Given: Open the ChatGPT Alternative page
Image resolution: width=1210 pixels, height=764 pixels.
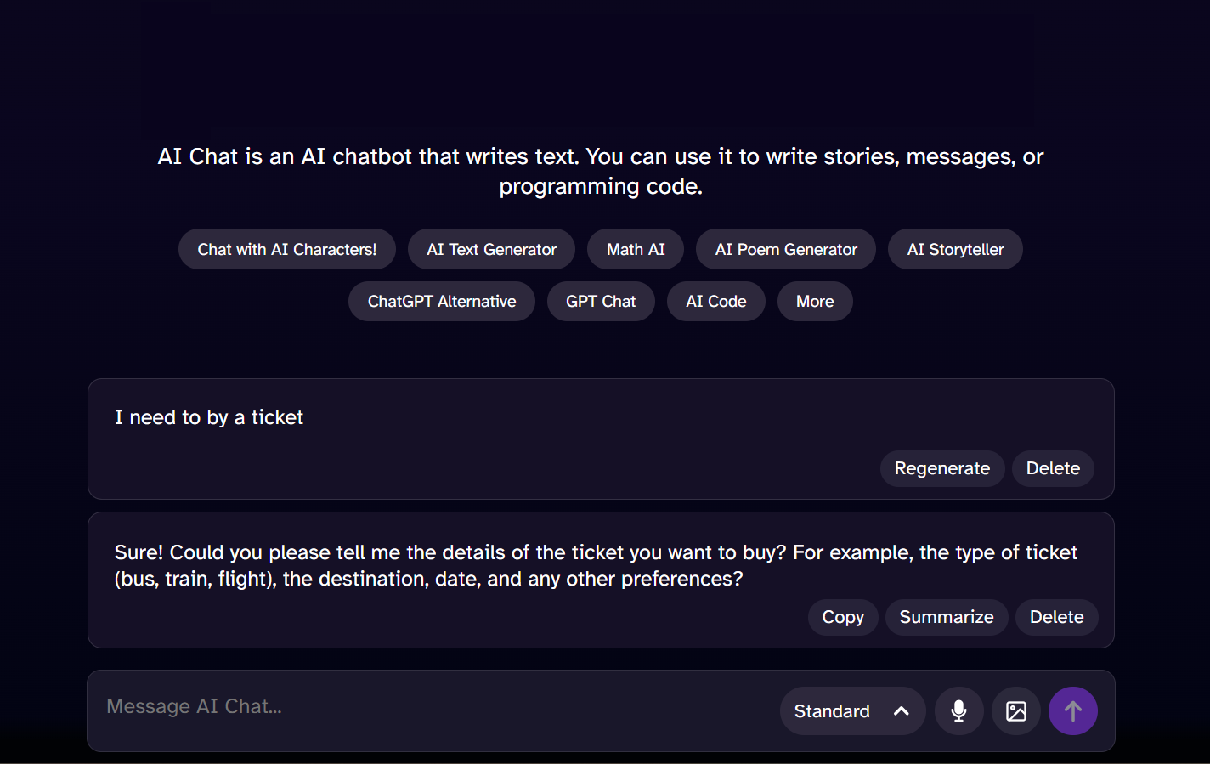Looking at the screenshot, I should pyautogui.click(x=442, y=302).
